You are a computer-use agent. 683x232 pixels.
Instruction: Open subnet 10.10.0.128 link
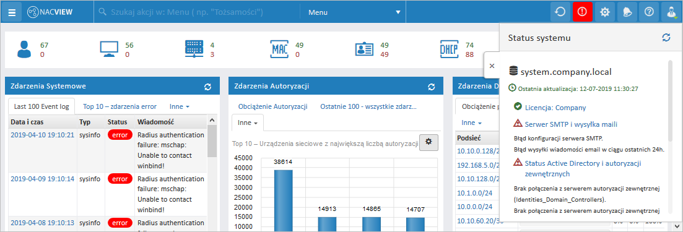tap(477, 151)
